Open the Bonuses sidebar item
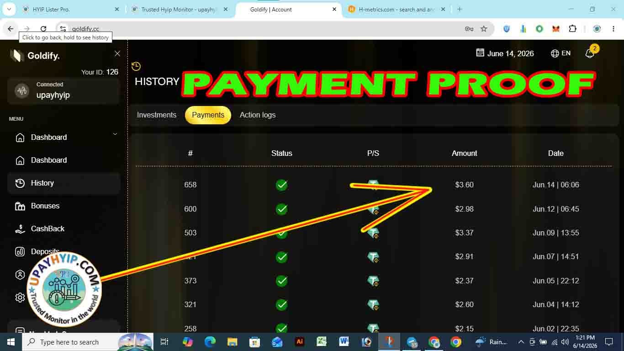Image resolution: width=624 pixels, height=351 pixels. [x=63, y=206]
